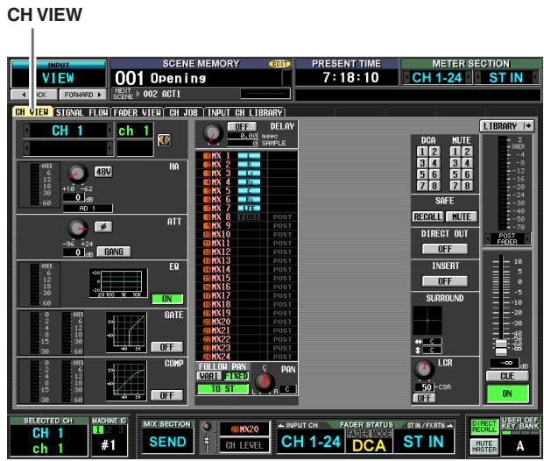Click the mix send knob icon in MIX SECTION
The width and height of the screenshot is (544, 461).
pos(207,427)
